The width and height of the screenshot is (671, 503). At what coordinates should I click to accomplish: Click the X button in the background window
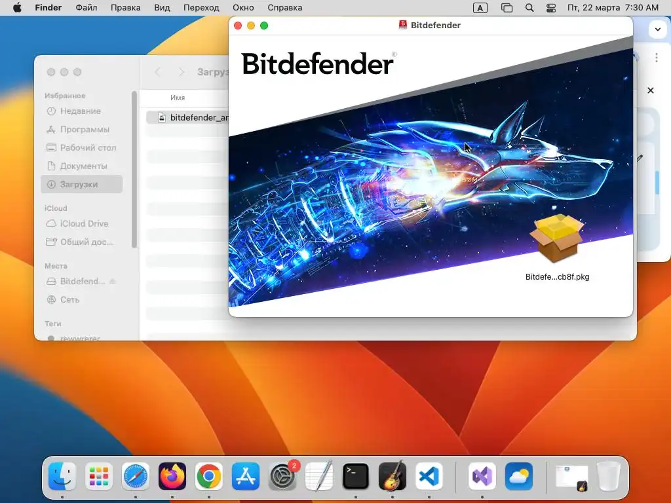pos(651,90)
